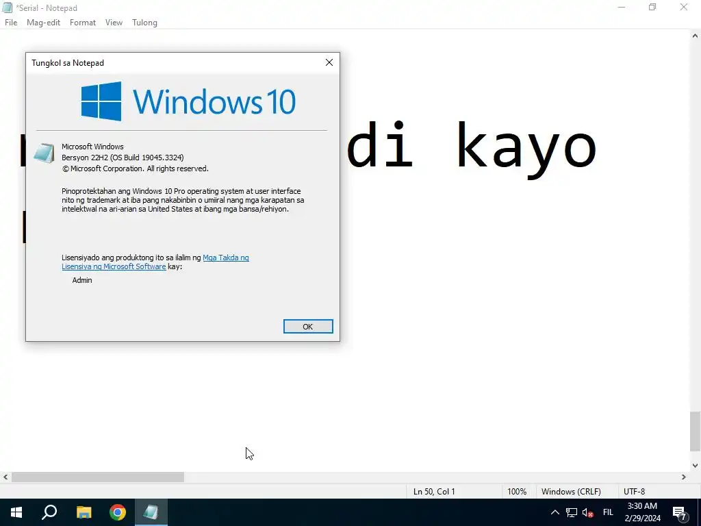This screenshot has width=701, height=526.
Task: Click the Bersyon 22H2 build text
Action: point(123,158)
